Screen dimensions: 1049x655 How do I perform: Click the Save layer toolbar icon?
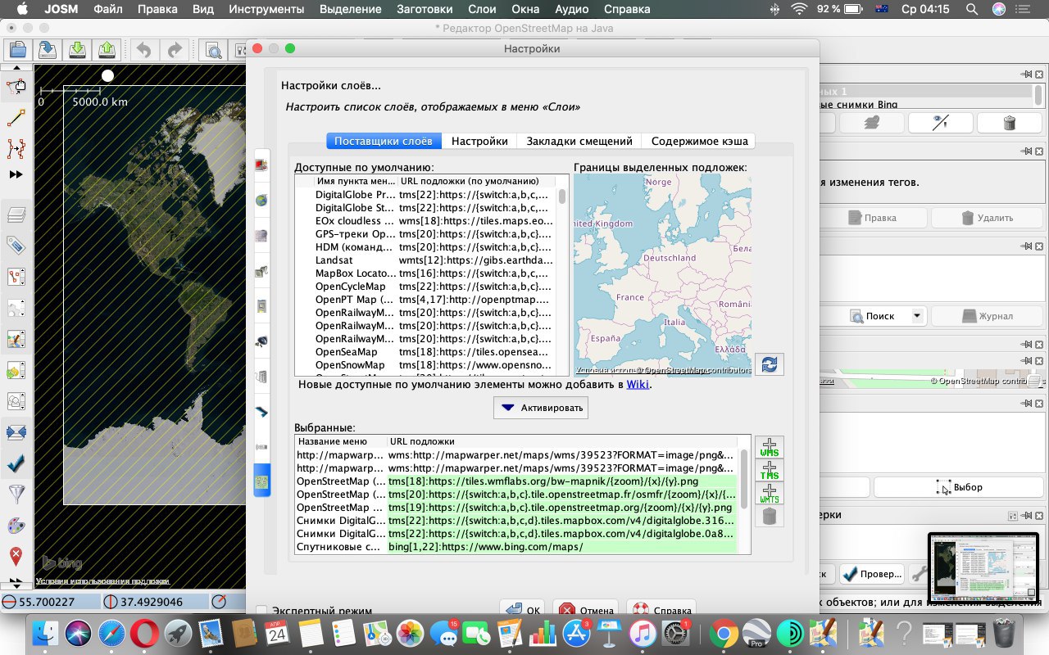click(x=48, y=50)
